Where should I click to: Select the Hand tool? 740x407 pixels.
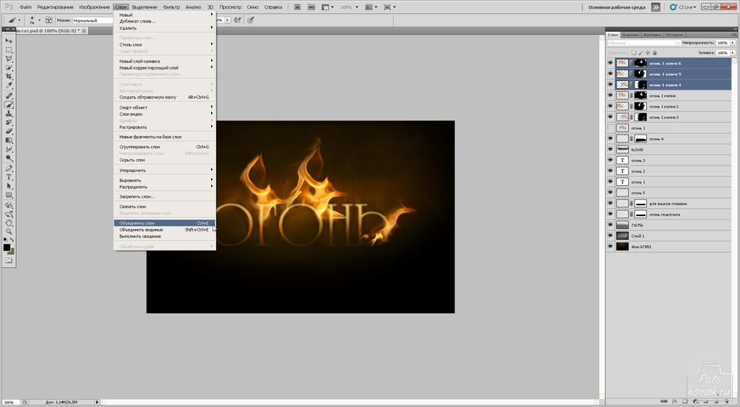pyautogui.click(x=9, y=223)
